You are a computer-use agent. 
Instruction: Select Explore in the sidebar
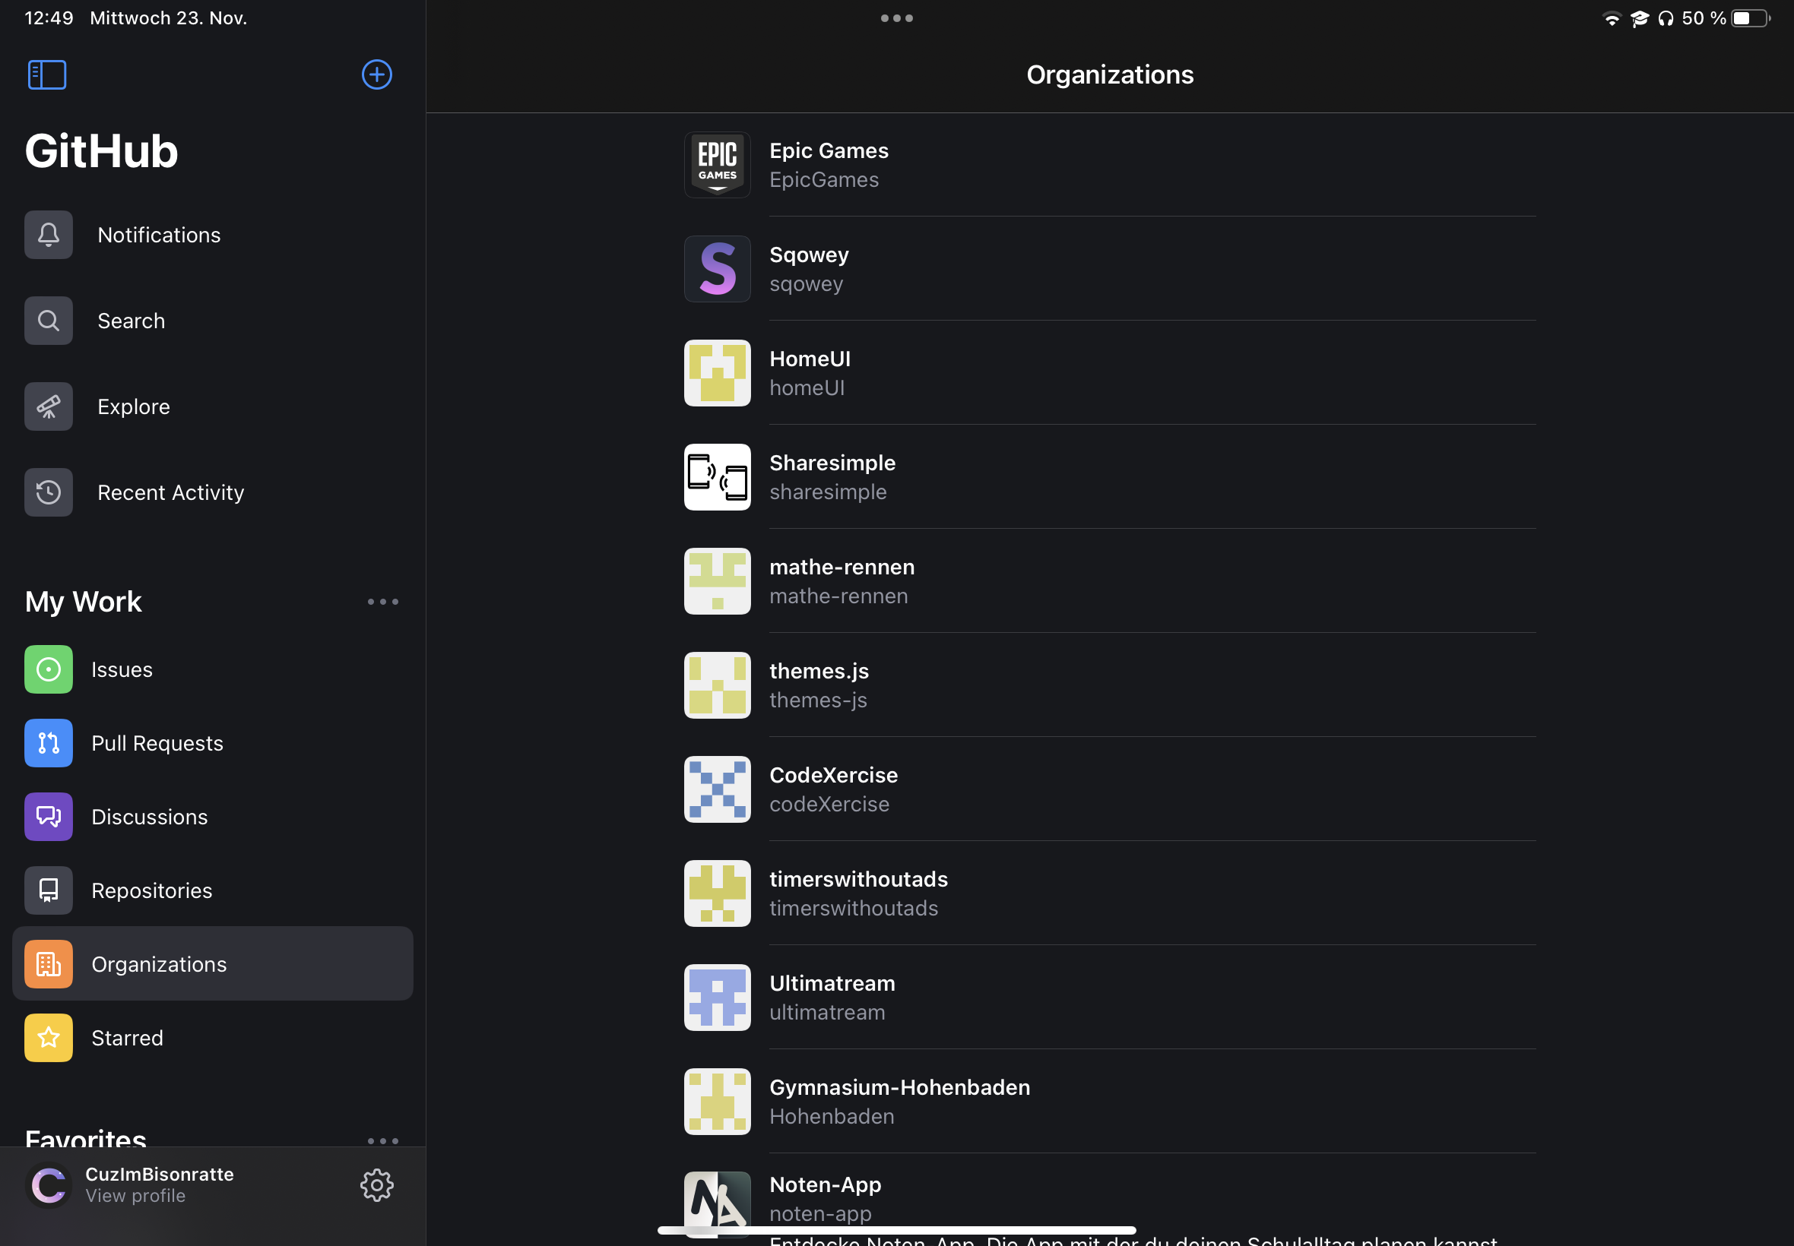coord(212,406)
